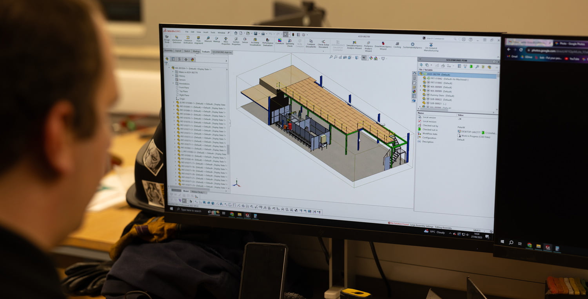Expand the Annotations node in tree
This screenshot has width=588, height=299.
(173, 83)
